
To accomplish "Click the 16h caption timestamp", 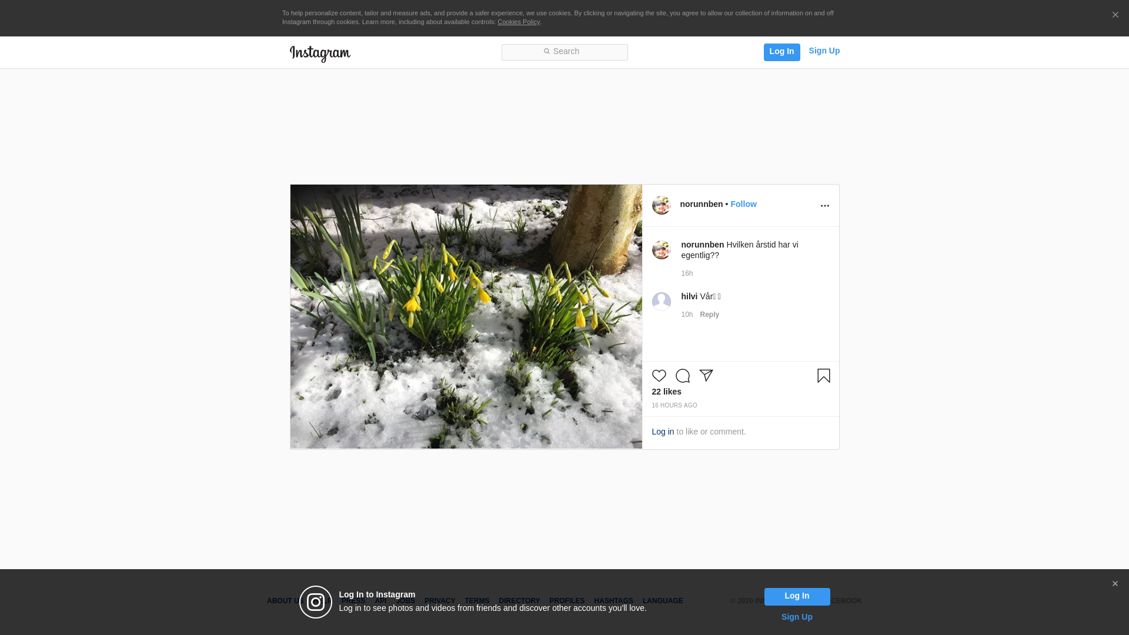I will (687, 274).
